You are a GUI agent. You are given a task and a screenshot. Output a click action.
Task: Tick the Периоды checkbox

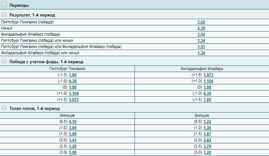[x=4, y=5]
